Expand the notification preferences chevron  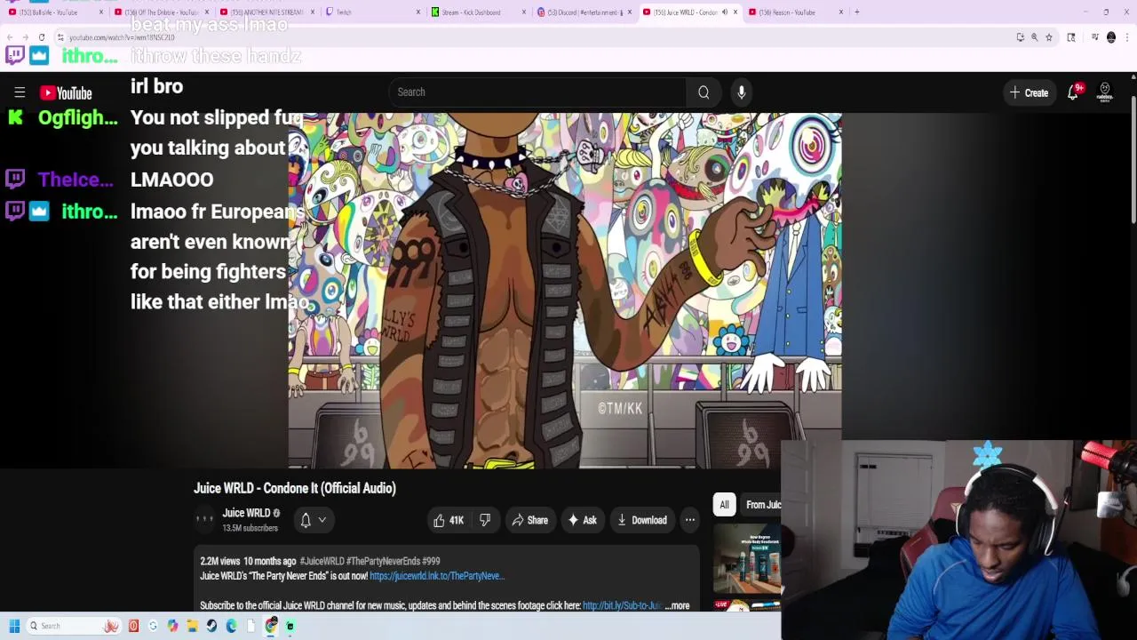pos(322,520)
